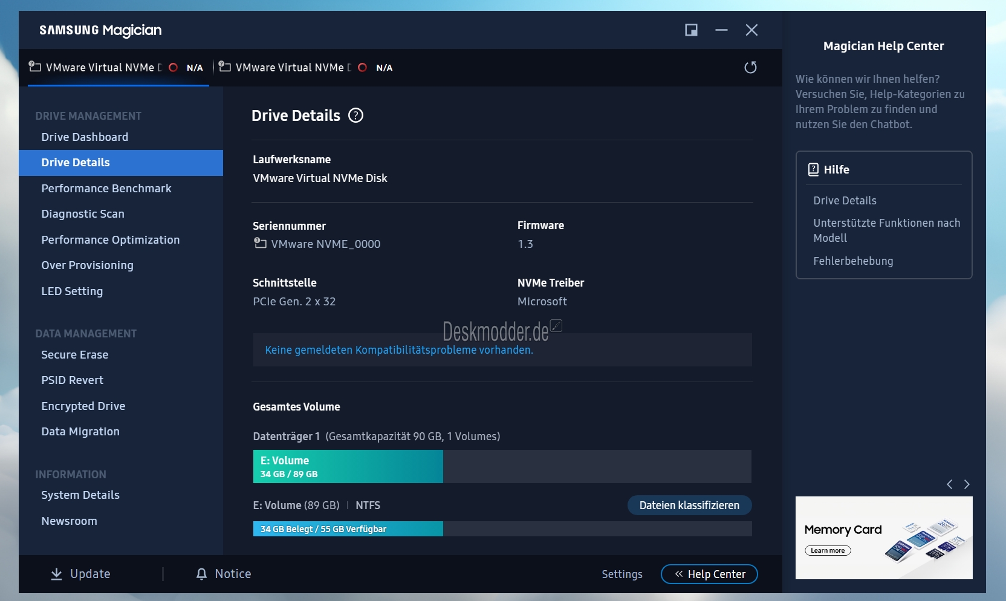Click the 34 GB Belegt usage bar
The width and height of the screenshot is (1006, 601).
[x=348, y=529]
